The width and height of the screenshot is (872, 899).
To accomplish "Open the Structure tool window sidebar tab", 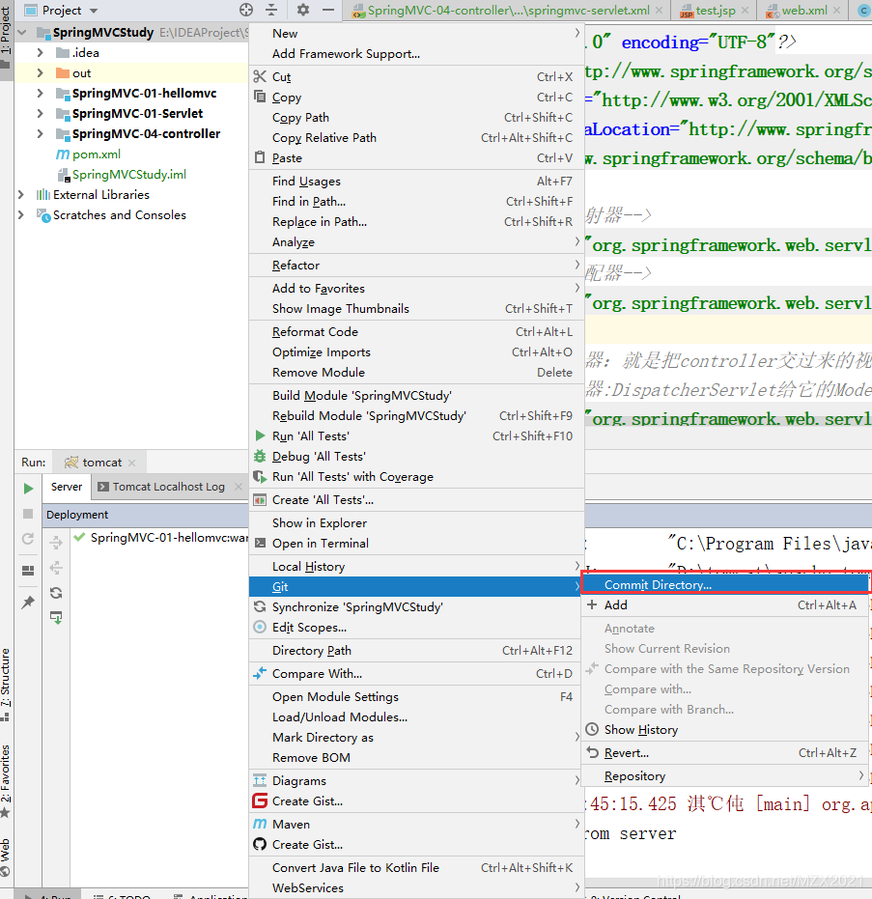I will click(5, 685).
